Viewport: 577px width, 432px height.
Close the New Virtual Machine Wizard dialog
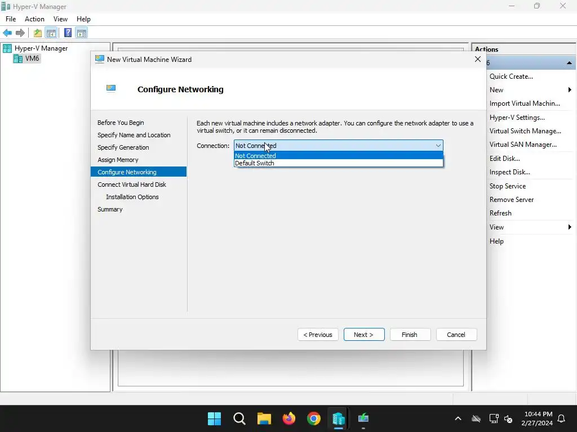pos(478,59)
